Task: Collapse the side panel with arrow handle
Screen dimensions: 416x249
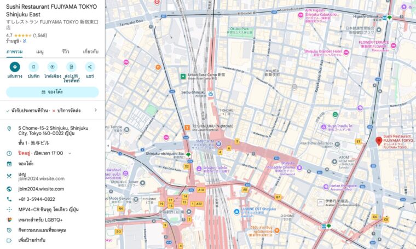Action: click(x=107, y=146)
